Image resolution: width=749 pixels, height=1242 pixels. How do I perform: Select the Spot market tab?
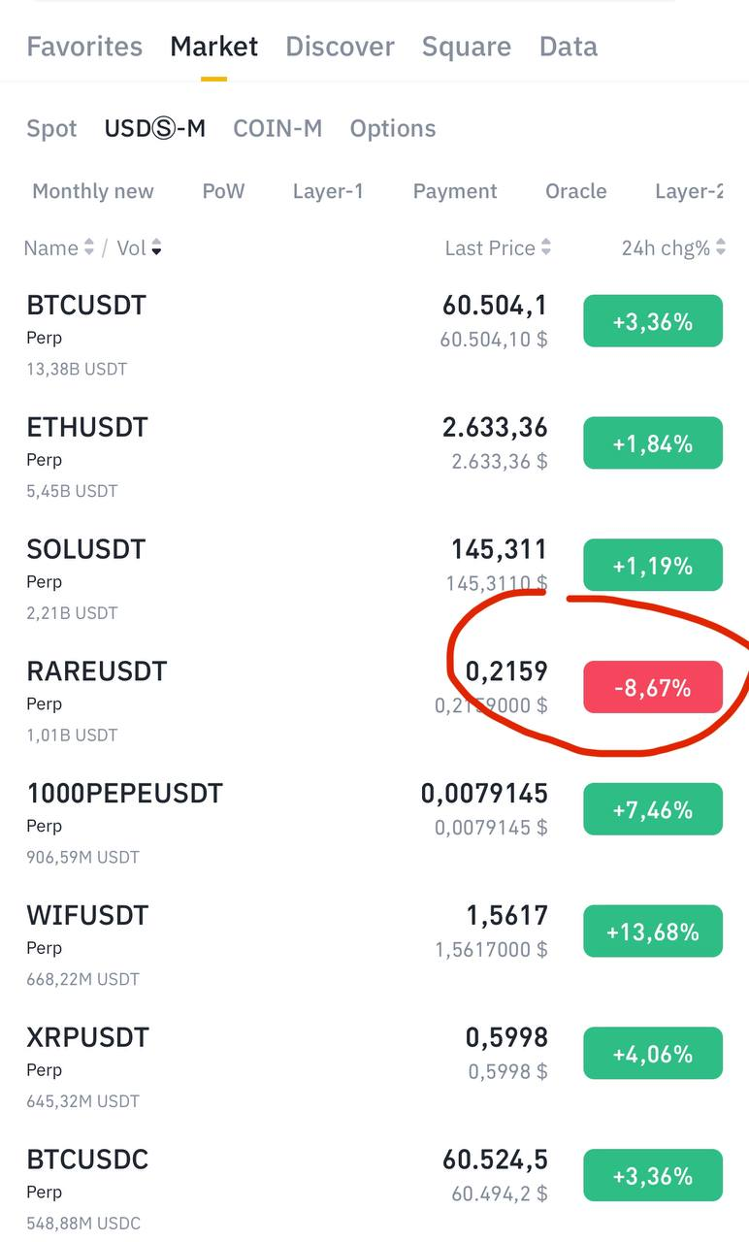pos(51,128)
